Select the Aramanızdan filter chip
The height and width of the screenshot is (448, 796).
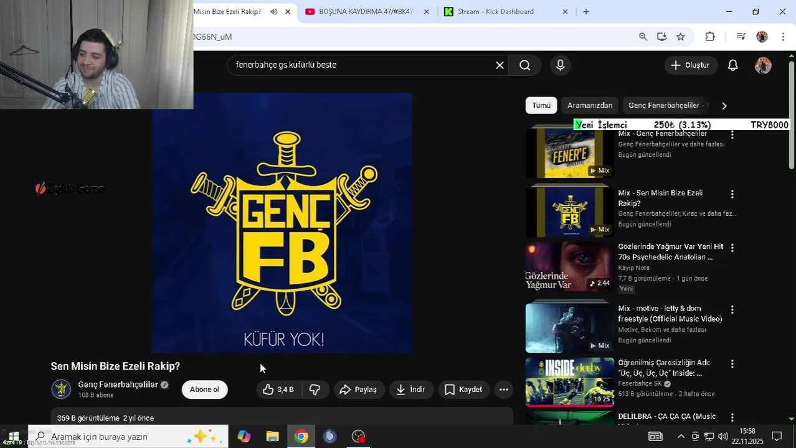point(590,106)
